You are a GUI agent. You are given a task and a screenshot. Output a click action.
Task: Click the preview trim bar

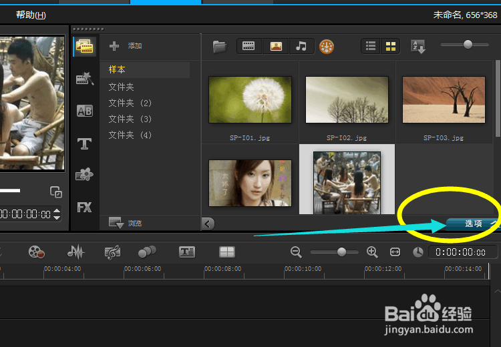click(10, 191)
